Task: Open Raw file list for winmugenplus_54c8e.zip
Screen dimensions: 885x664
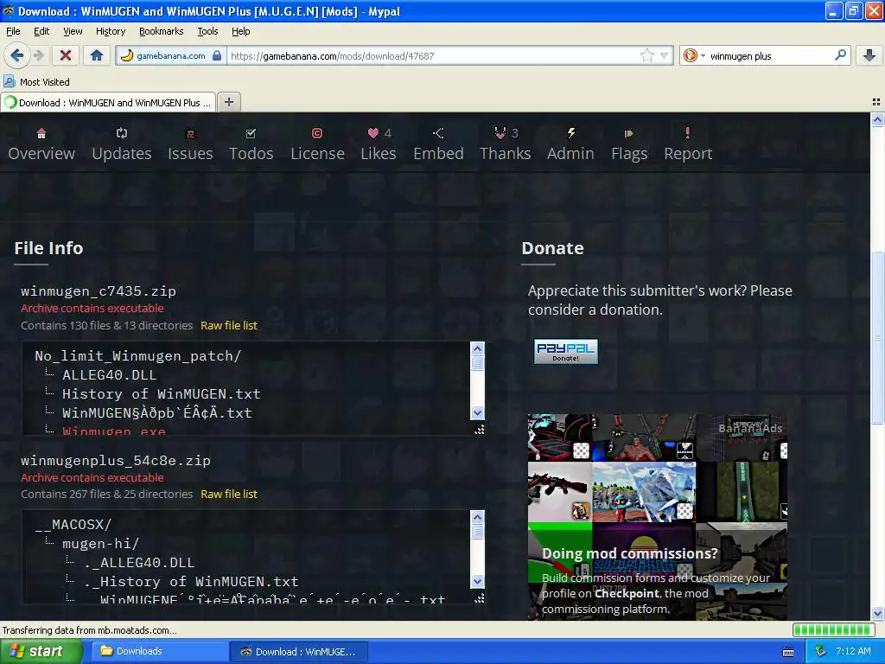Action: coord(228,494)
